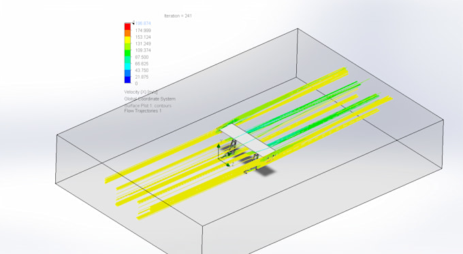
Task: Select the white wing surface in the model
Action: tap(249, 139)
